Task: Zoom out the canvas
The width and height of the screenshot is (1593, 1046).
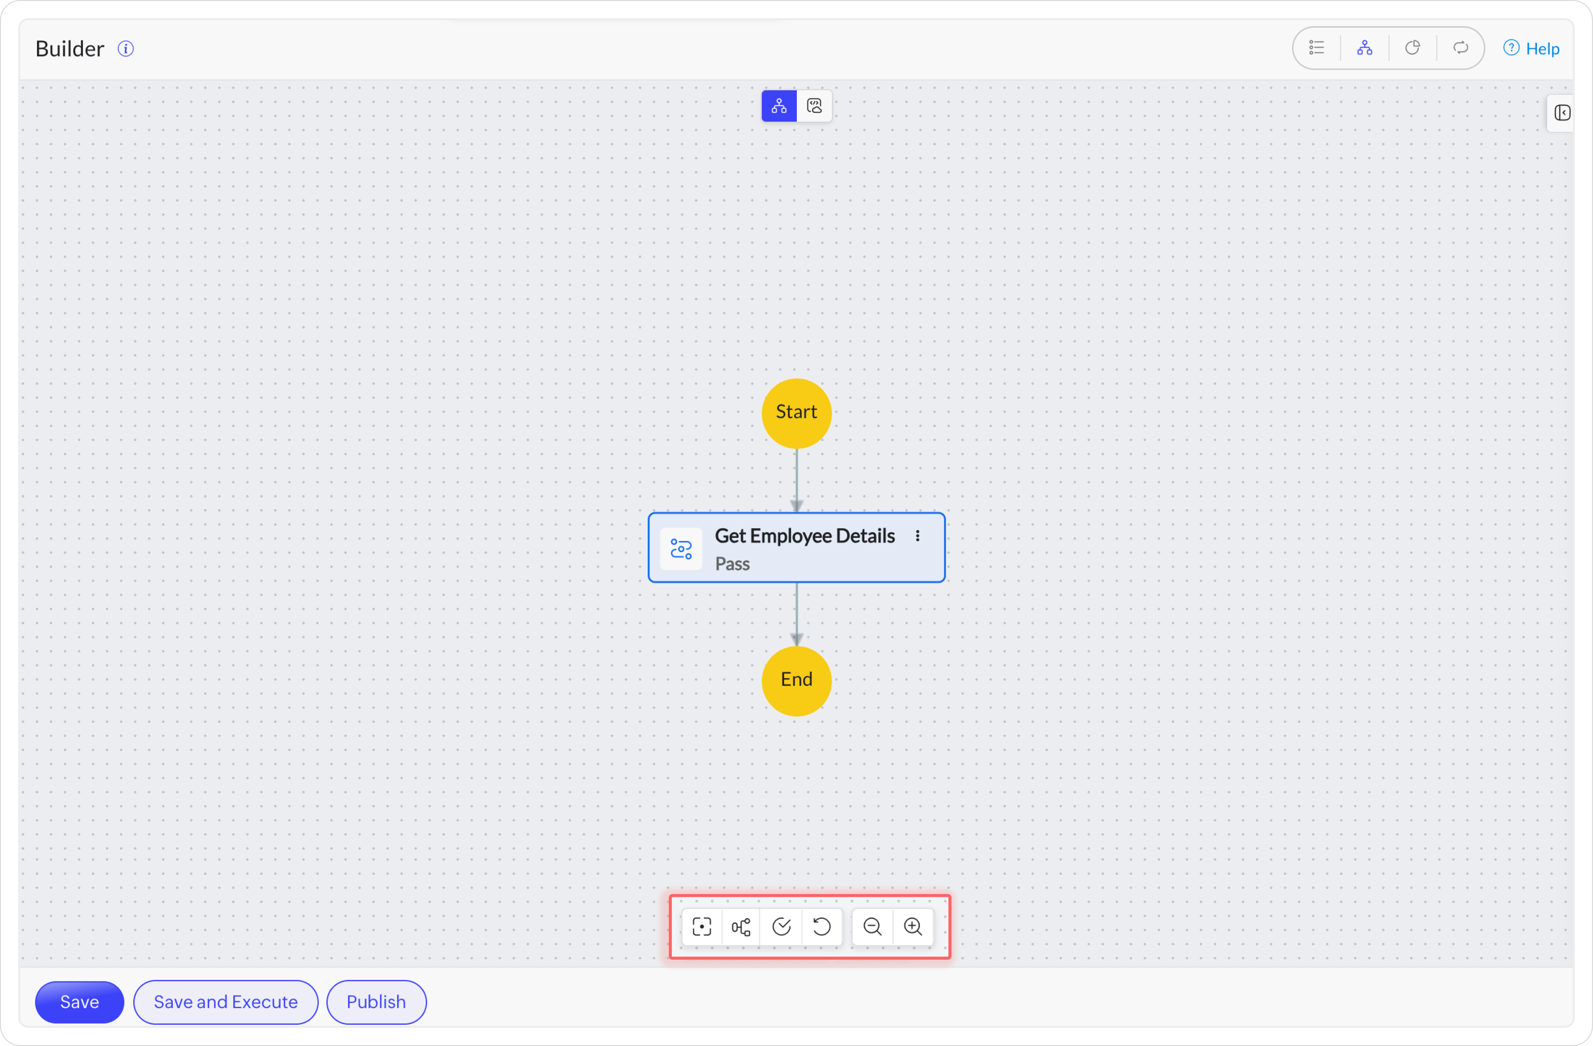Action: click(872, 927)
